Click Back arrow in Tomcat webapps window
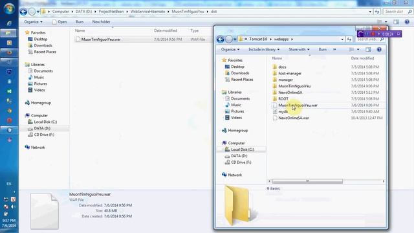The width and height of the screenshot is (414, 233). 221,39
